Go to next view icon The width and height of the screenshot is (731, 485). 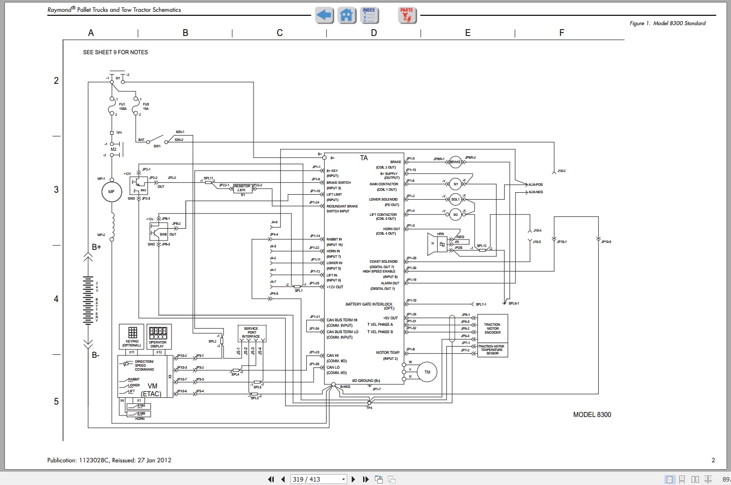tap(392, 479)
